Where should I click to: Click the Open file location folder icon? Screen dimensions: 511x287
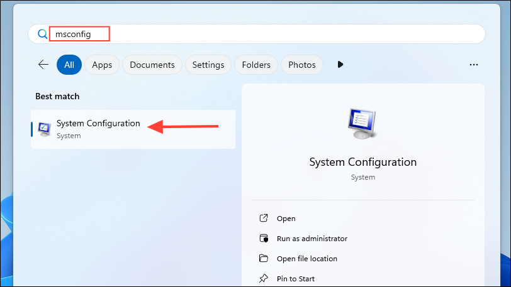(x=264, y=258)
